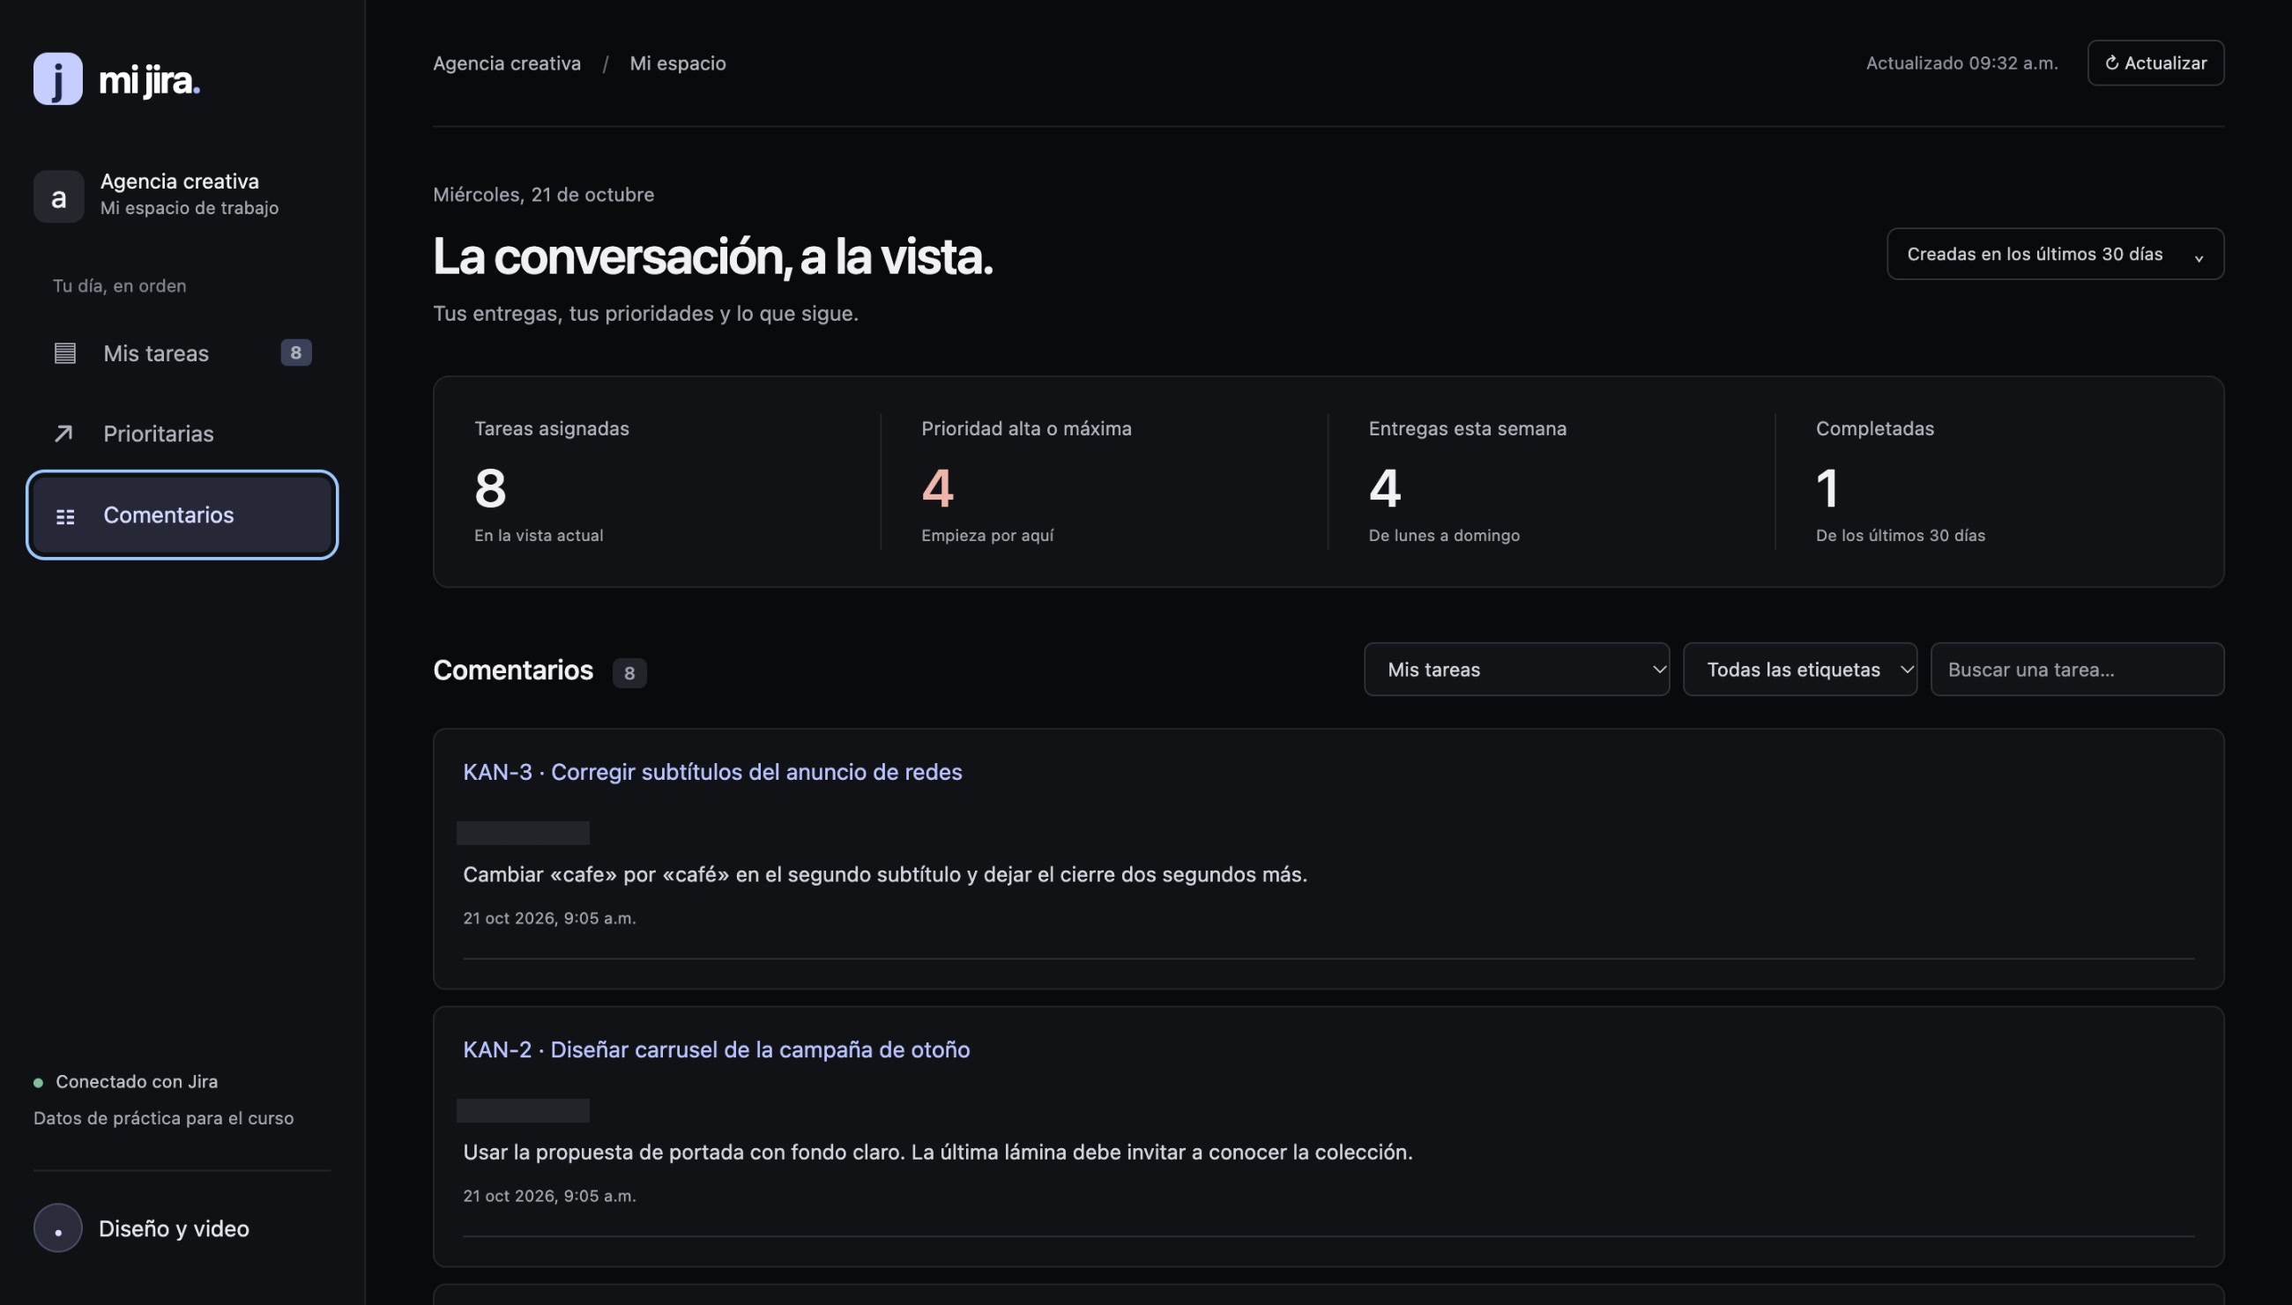
Task: Click the green Conectado con Jira status dot
Action: coord(39,1083)
